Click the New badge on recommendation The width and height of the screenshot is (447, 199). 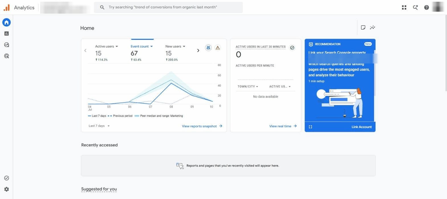point(368,44)
